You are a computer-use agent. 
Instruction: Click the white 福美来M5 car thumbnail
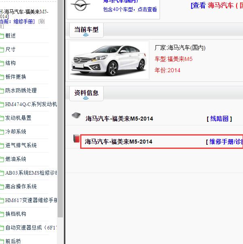[109, 60]
